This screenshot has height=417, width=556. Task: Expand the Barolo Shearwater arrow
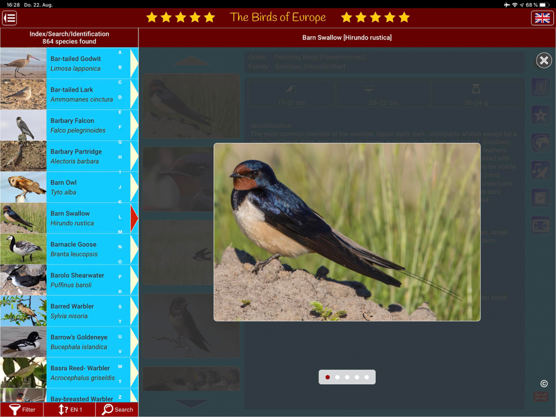point(134,280)
